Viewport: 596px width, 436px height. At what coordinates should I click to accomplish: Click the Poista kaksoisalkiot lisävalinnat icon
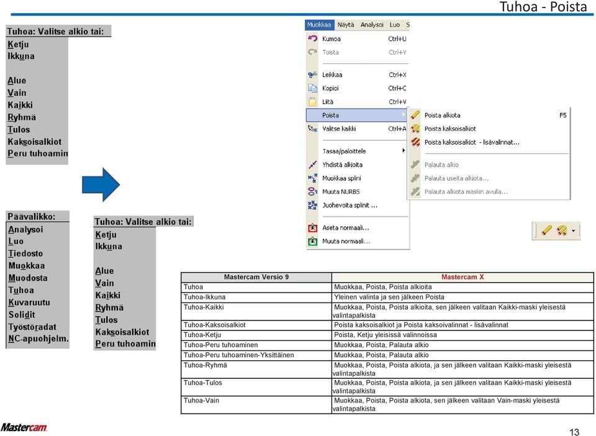pos(415,142)
